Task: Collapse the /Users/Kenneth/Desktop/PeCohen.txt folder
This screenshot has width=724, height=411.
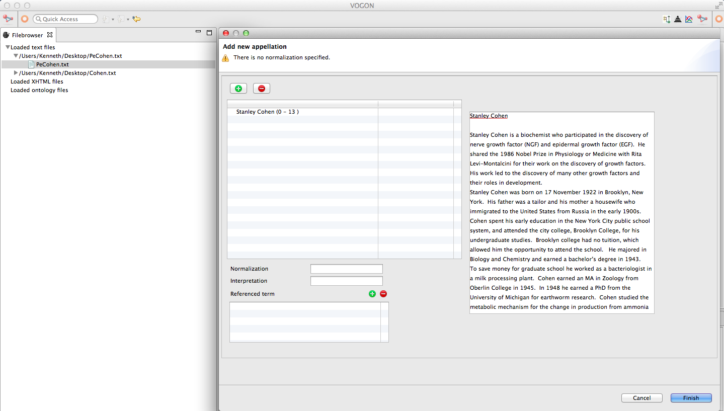Action: (x=16, y=56)
